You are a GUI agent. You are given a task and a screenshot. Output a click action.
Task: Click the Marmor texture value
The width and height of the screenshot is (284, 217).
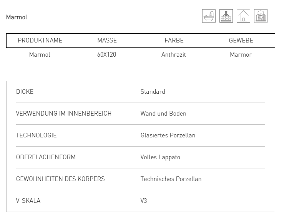pos(241,54)
